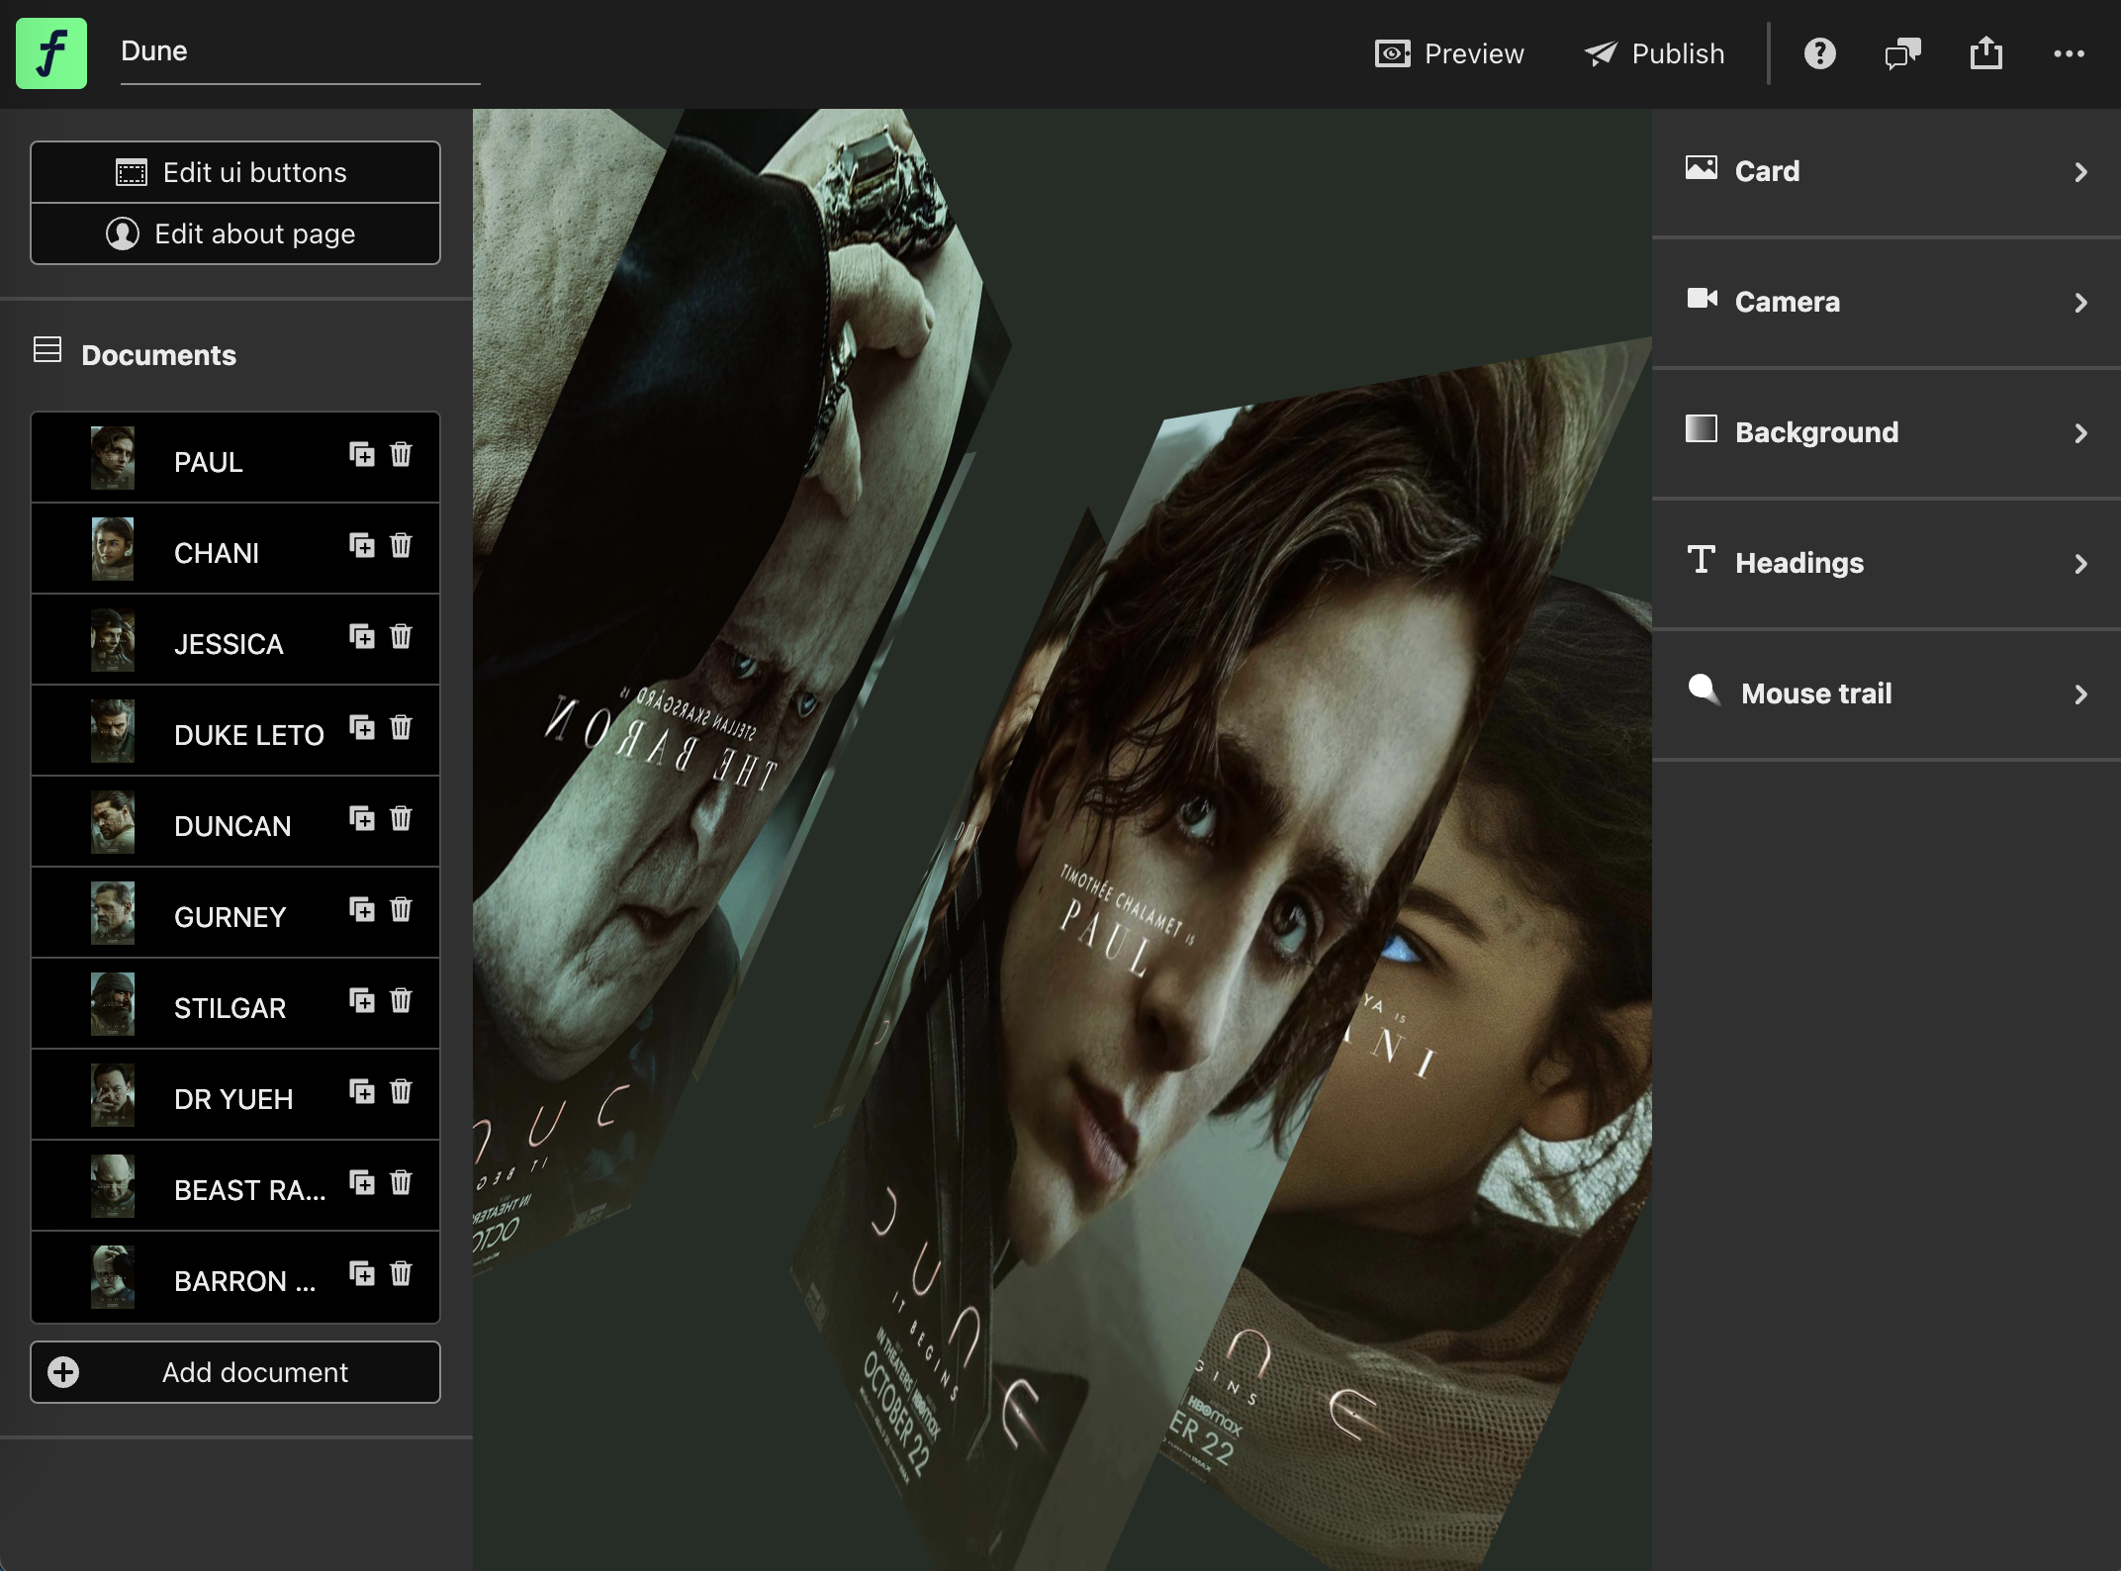Expand the Card settings chevron
This screenshot has width=2121, height=1571.
[x=2080, y=172]
